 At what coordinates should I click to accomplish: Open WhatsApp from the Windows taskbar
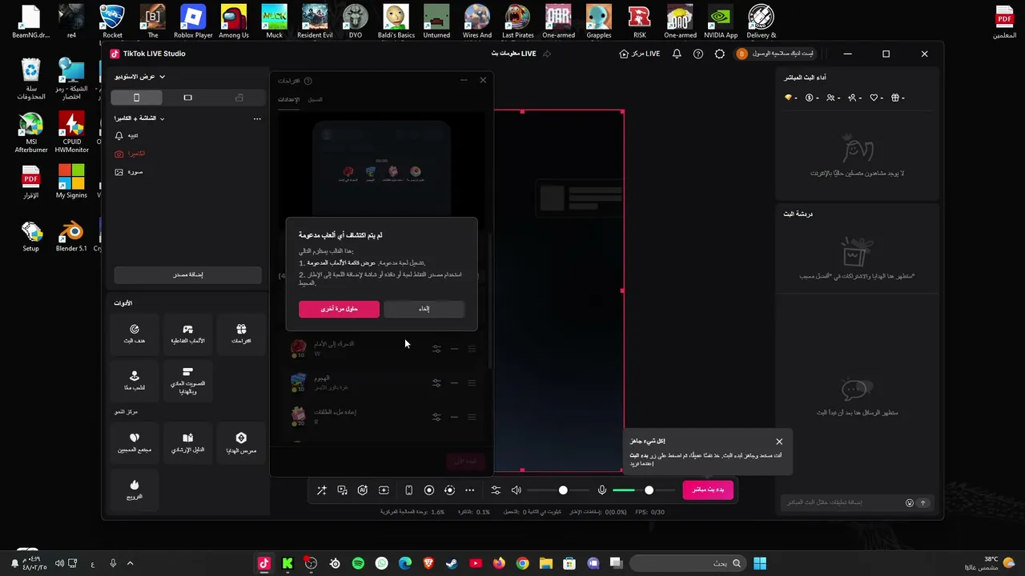pos(382,563)
